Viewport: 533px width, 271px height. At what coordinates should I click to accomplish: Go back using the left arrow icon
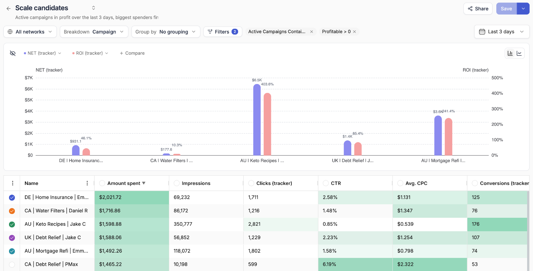pyautogui.click(x=9, y=9)
